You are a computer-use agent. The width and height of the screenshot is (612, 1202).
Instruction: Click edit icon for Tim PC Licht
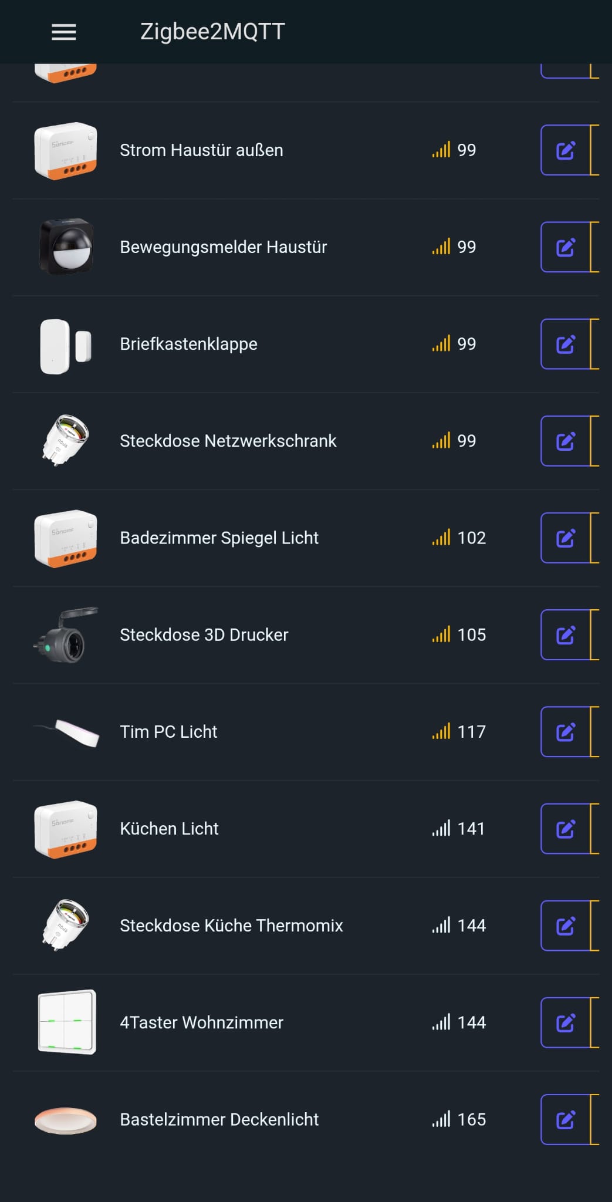tap(565, 732)
